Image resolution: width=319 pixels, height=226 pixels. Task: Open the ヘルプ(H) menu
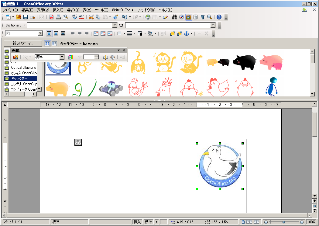pyautogui.click(x=166, y=10)
